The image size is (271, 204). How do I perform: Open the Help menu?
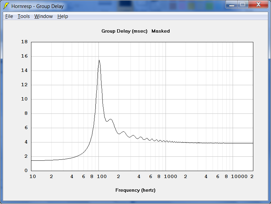click(x=62, y=16)
